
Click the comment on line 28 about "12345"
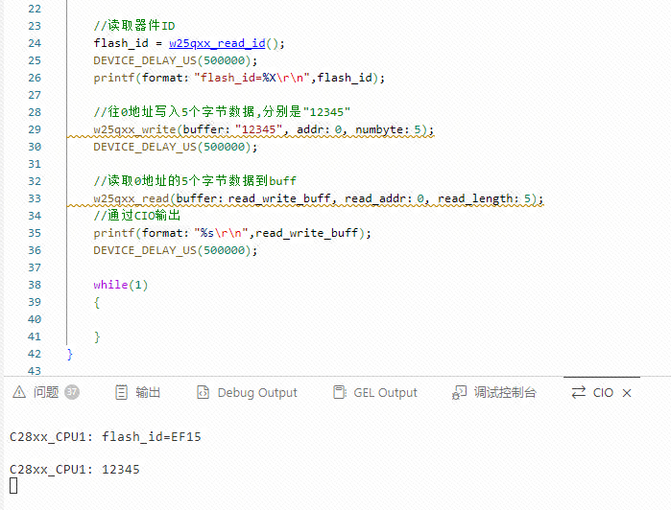pos(222,112)
